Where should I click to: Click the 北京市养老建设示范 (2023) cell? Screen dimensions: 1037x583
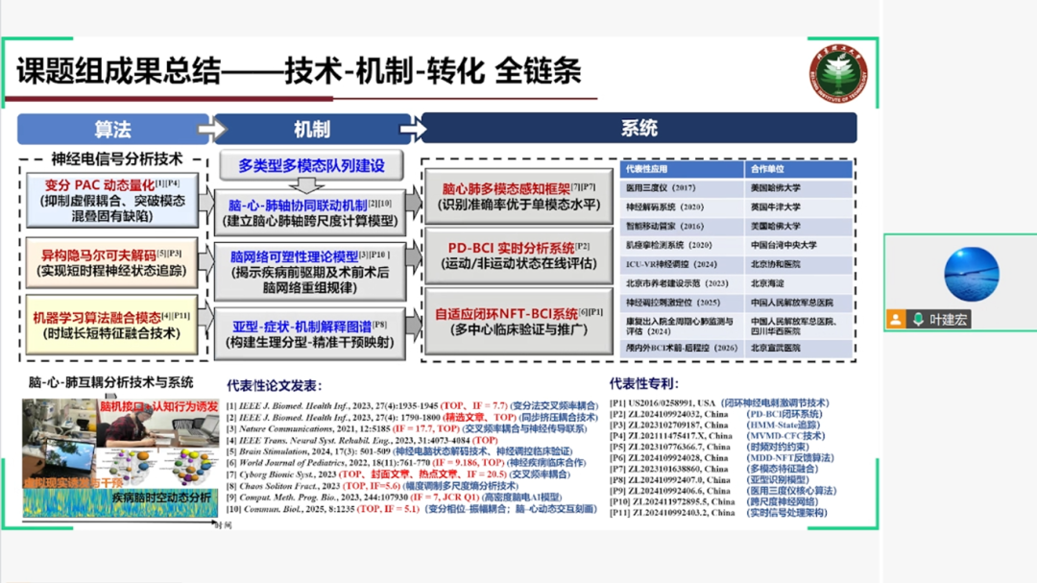(681, 283)
